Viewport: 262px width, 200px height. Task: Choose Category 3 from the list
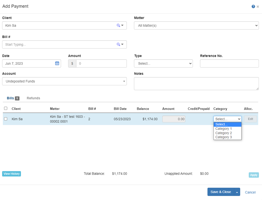(227, 137)
